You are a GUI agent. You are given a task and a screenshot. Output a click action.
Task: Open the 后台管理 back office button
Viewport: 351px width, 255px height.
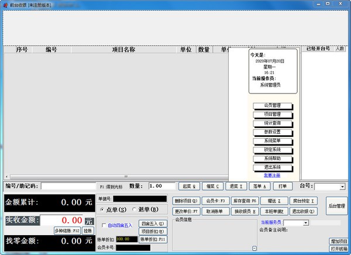point(337,206)
